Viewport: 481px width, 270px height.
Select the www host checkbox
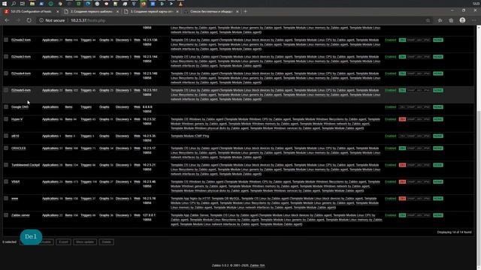coord(6,198)
